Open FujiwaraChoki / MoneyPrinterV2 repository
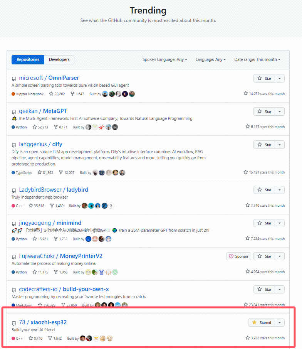The width and height of the screenshot is (302, 349). (x=61, y=256)
